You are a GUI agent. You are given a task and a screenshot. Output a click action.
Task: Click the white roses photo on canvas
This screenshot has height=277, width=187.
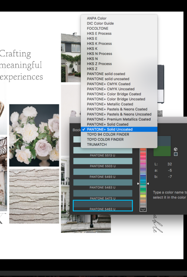click(x=34, y=135)
